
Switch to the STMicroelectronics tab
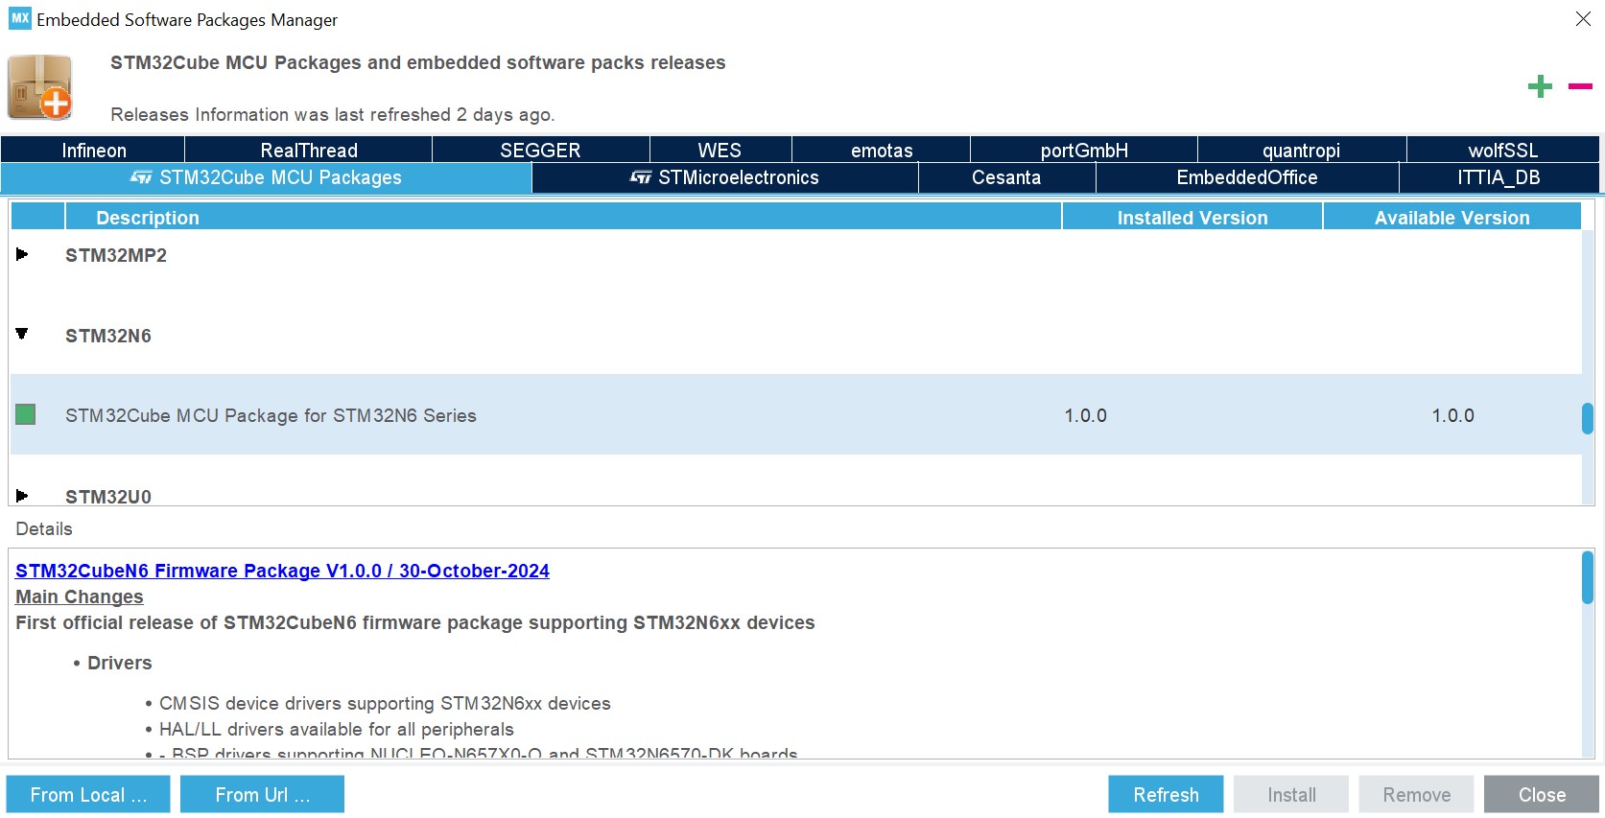click(x=724, y=177)
